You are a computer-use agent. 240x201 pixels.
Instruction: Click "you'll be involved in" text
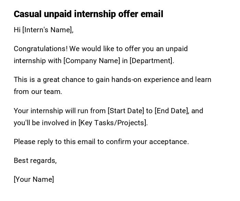(x=45, y=123)
